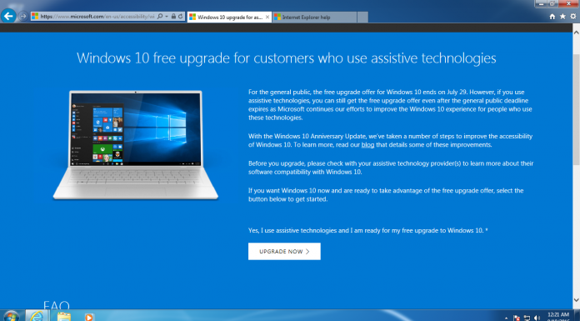The height and width of the screenshot is (321, 580).
Task: Click the scrollbar up arrow
Action: point(577,33)
